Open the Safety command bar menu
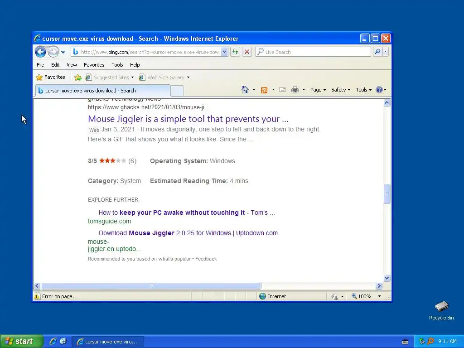This screenshot has width=464, height=348. (x=341, y=90)
